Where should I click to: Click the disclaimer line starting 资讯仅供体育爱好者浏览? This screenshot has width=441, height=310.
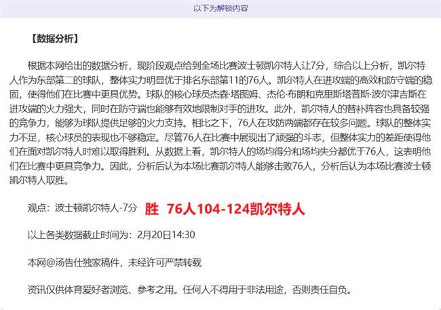coord(190,290)
